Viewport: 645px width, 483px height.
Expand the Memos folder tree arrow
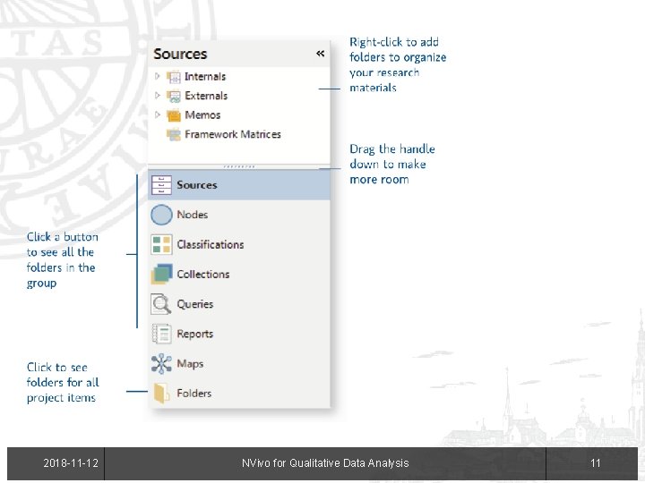(x=157, y=114)
